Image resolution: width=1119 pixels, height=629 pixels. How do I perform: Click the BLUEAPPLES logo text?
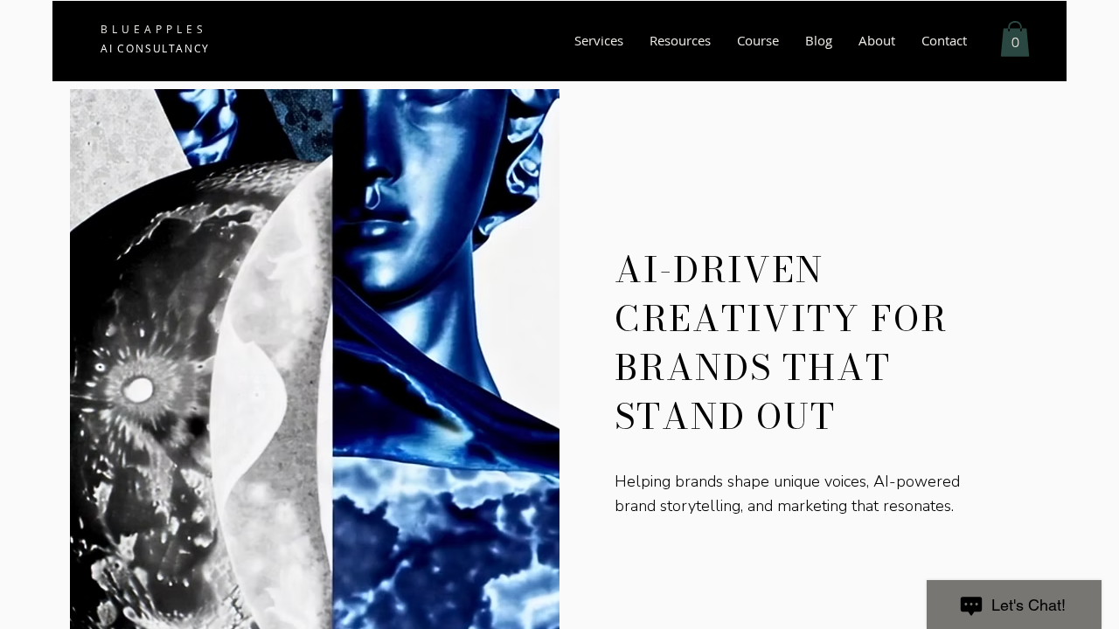pyautogui.click(x=152, y=29)
